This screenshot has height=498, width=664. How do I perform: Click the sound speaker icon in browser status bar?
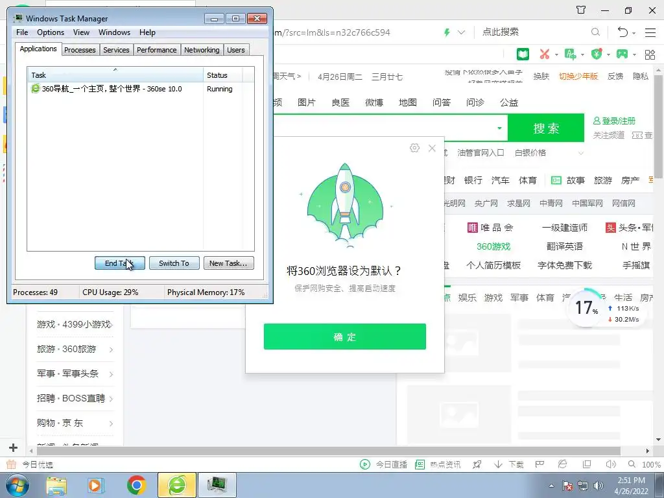610,464
